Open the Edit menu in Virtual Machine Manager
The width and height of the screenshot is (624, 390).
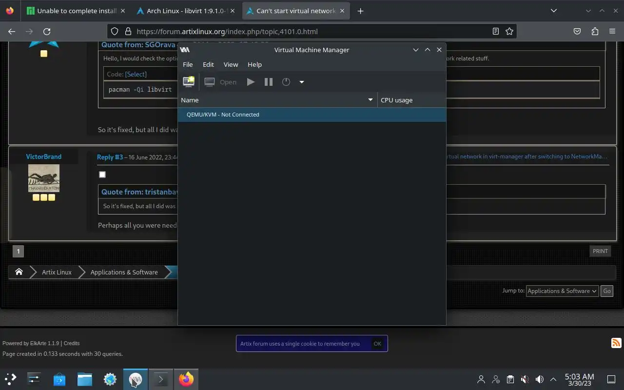[208, 64]
